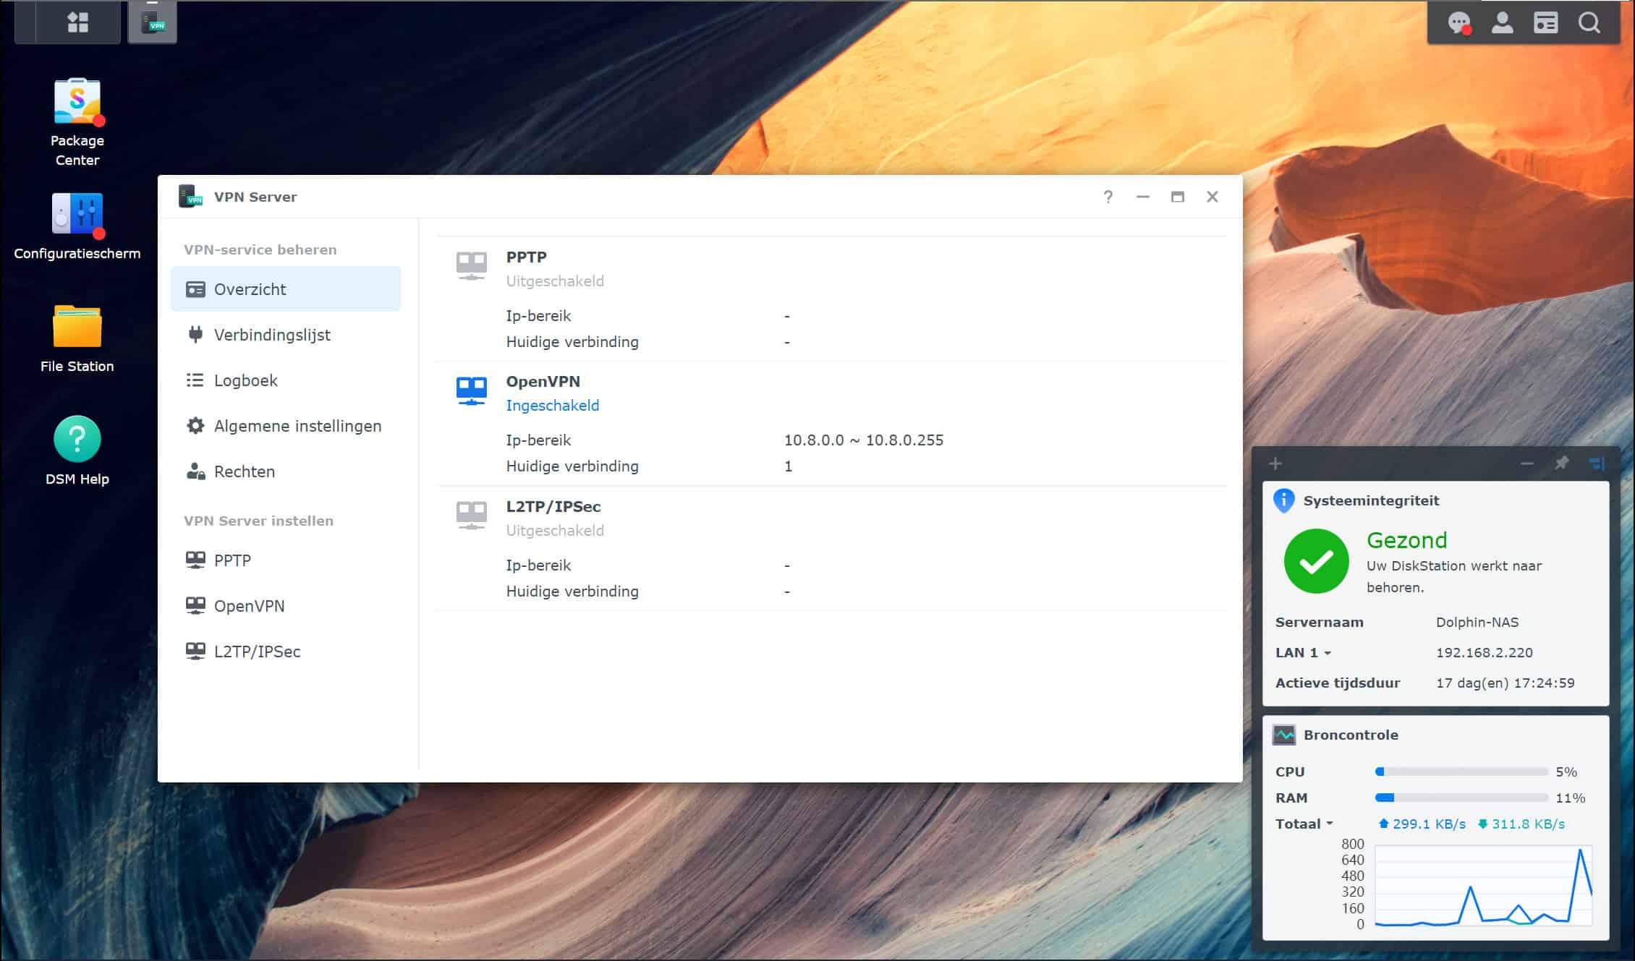Click the OpenVPN status network icon
Image resolution: width=1635 pixels, height=961 pixels.
coord(472,390)
